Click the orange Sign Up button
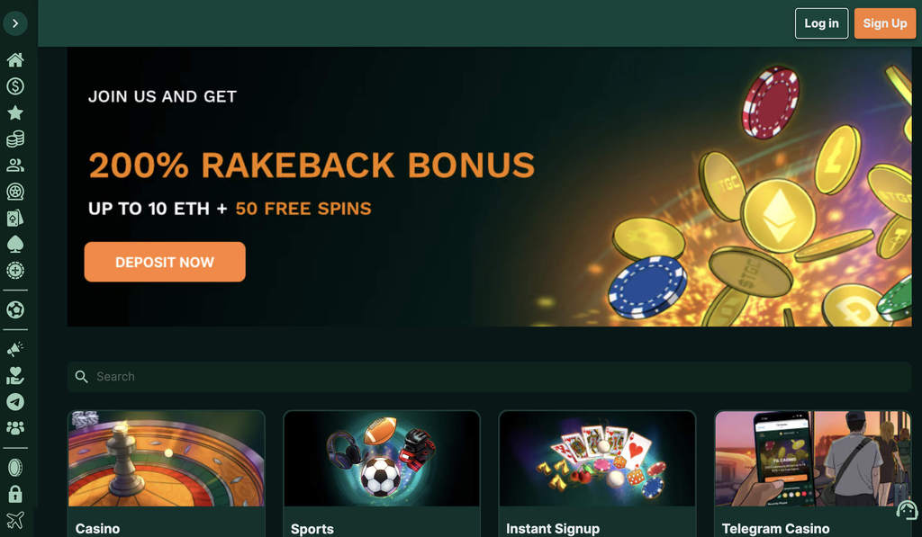This screenshot has height=537, width=922. (885, 23)
